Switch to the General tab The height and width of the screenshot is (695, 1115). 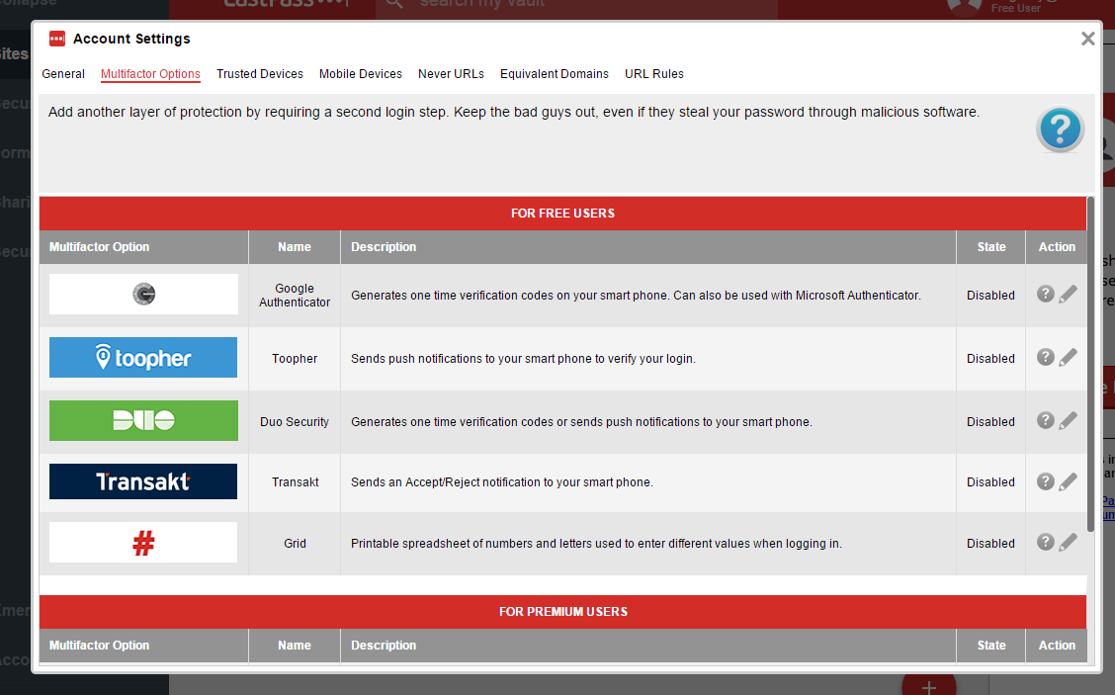(x=63, y=74)
